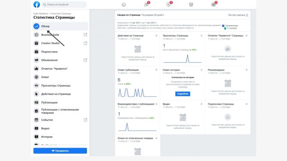Image resolution: width=287 pixels, height=161 pixels.
Task: Click the Просмотры Страницы line chart
Action: click(182, 59)
